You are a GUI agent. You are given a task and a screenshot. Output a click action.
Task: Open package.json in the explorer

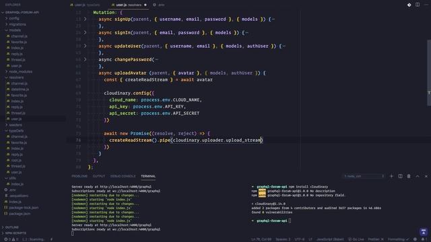(x=18, y=214)
